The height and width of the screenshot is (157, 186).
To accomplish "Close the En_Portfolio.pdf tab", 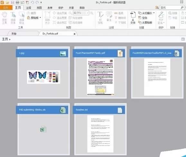I will pos(74,34).
